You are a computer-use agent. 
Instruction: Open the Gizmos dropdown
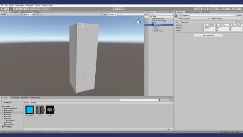point(112,14)
